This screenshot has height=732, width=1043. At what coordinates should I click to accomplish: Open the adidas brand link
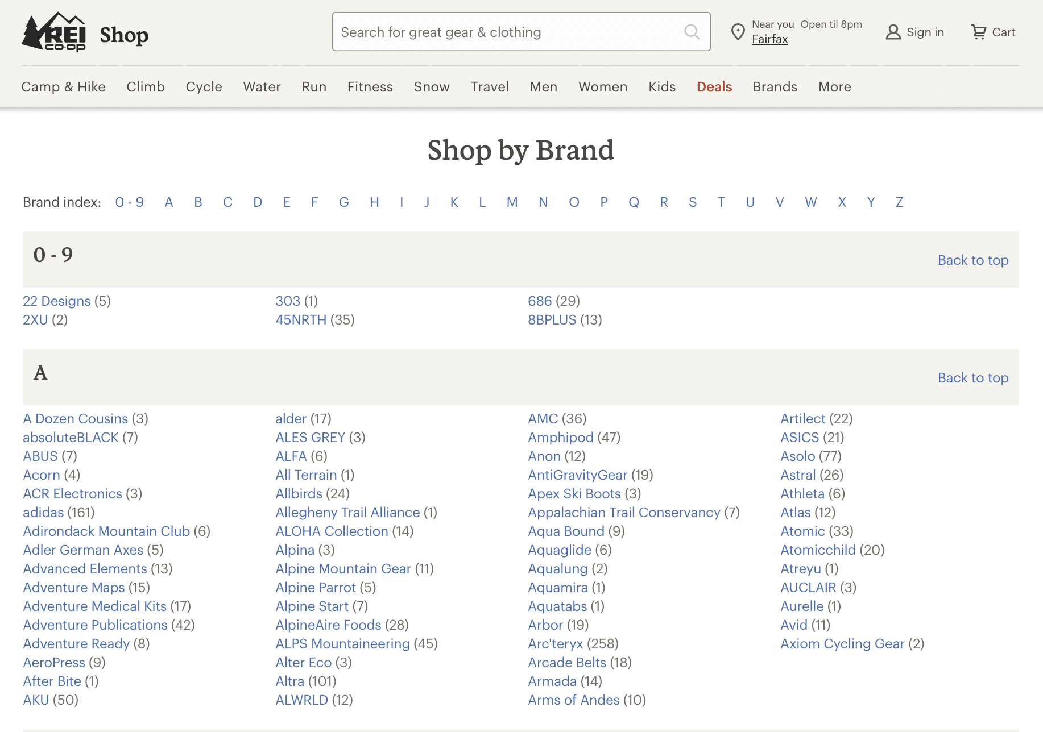pyautogui.click(x=43, y=512)
